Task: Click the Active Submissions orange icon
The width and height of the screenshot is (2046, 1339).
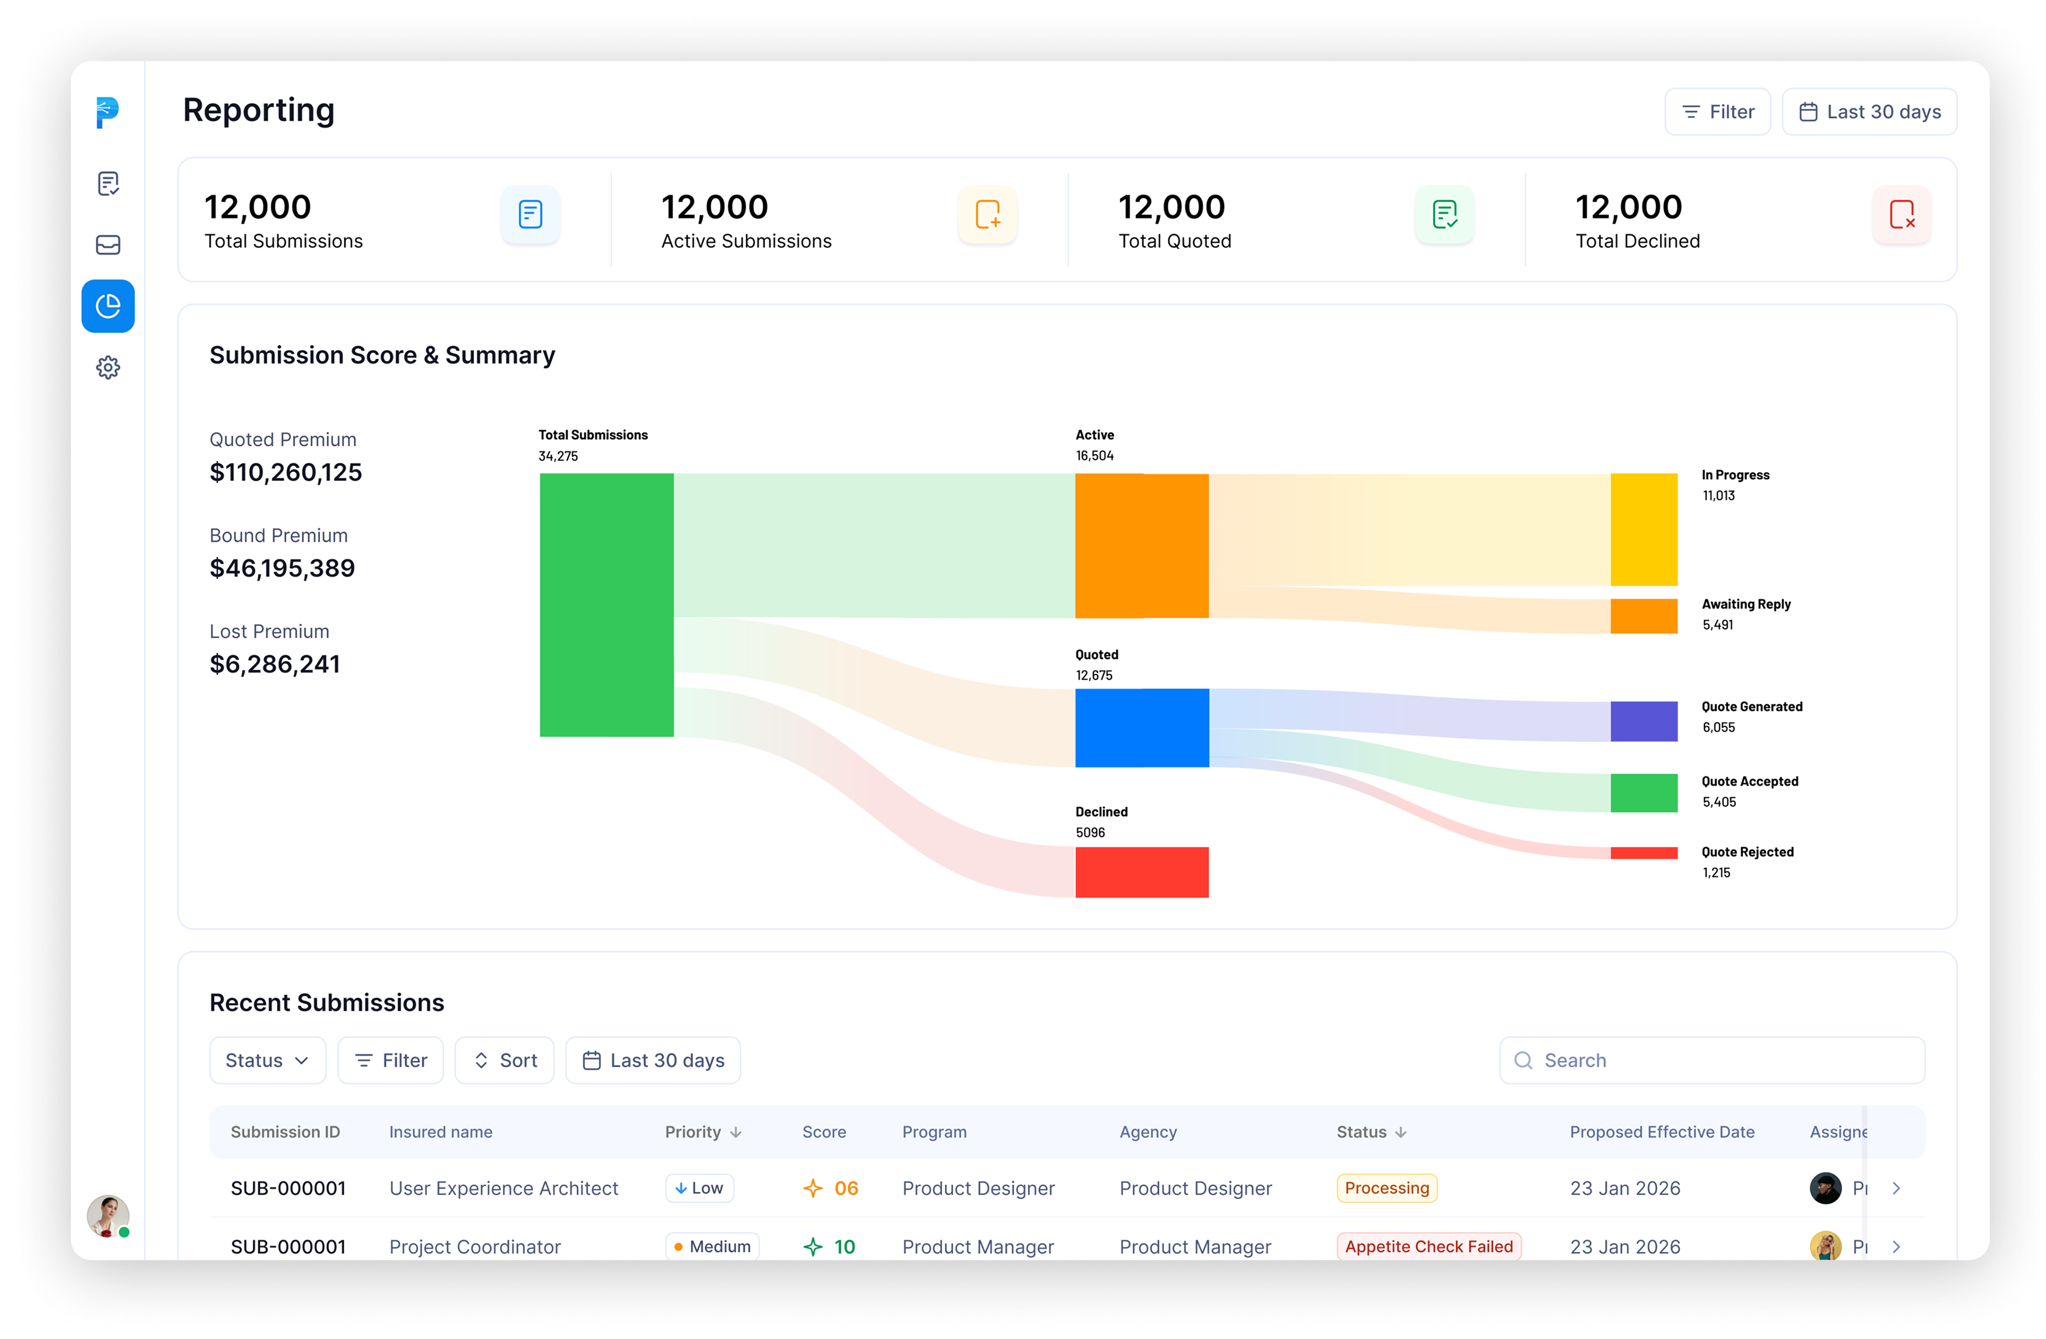Action: [988, 214]
